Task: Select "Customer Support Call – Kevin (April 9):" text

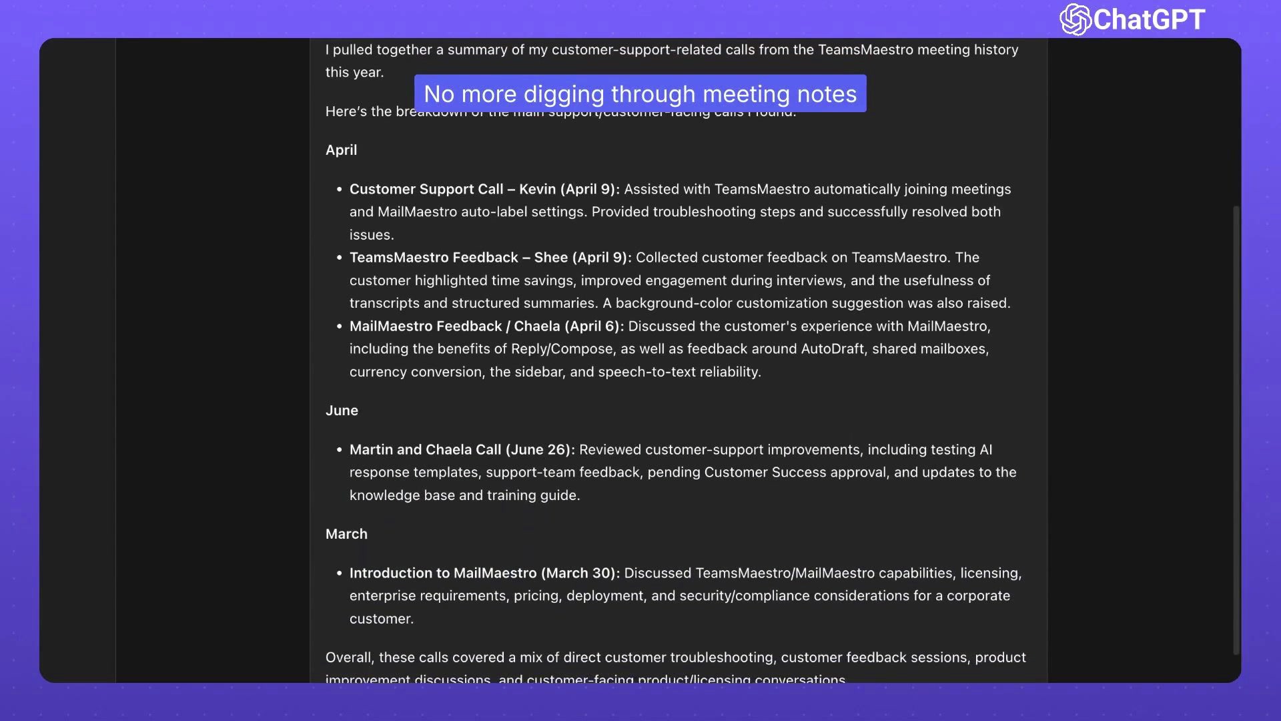Action: [484, 190]
